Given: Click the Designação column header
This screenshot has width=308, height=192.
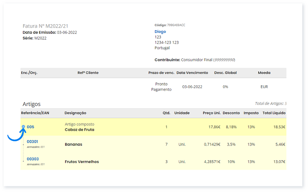Looking at the screenshot, I should pyautogui.click(x=75, y=113).
